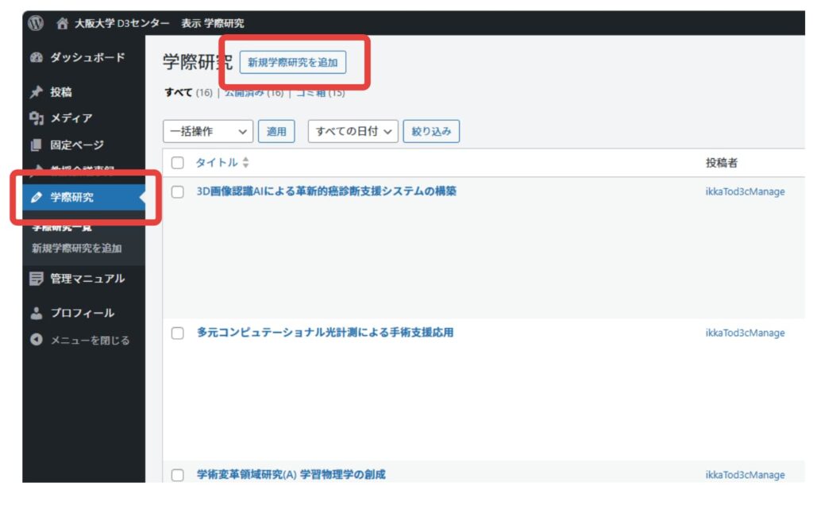Sort the list by タイトル arrows
813x509 pixels.
(246, 163)
